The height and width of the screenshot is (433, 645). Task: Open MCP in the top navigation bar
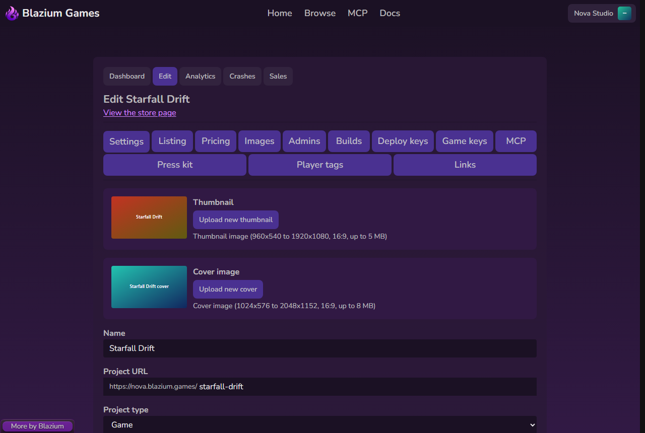pyautogui.click(x=358, y=13)
